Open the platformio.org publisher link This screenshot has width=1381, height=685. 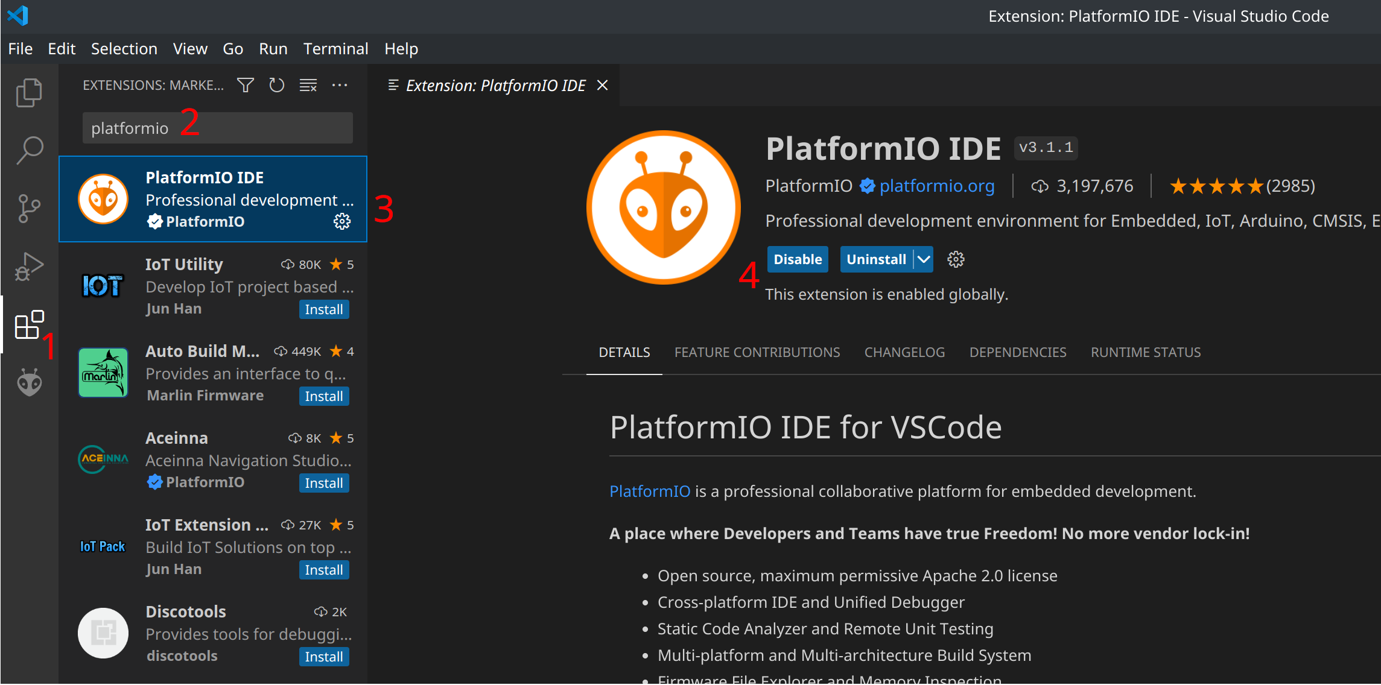click(x=937, y=186)
